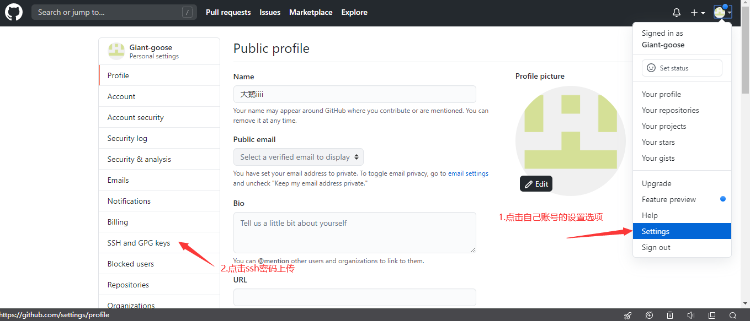Open Pull requests in the top nav
Screen dimensions: 750x321
pos(228,12)
